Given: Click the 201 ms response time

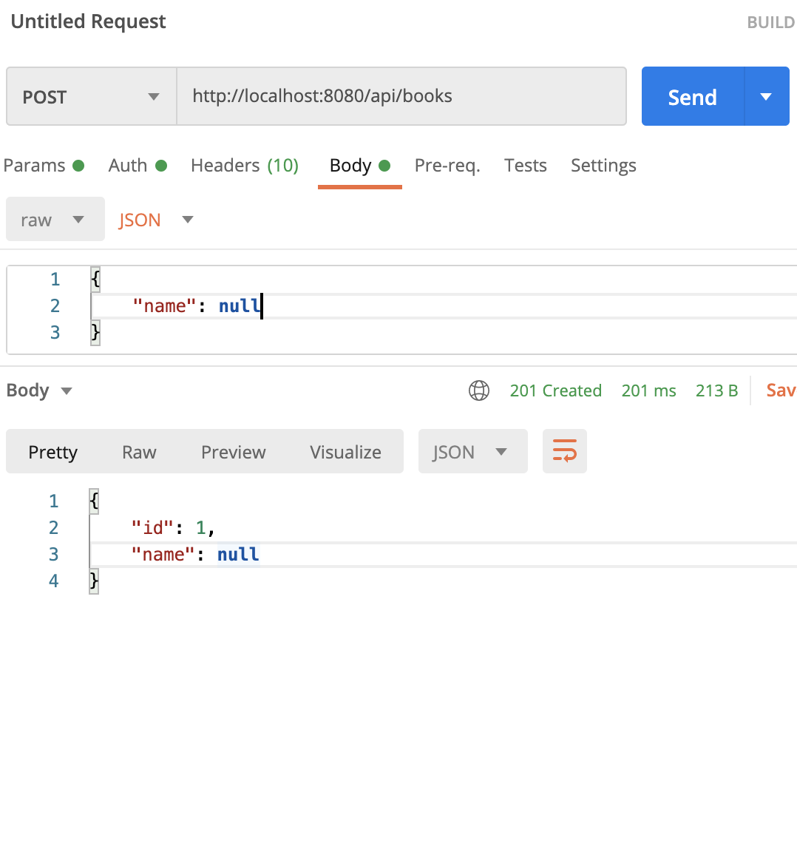Looking at the screenshot, I should [x=648, y=390].
